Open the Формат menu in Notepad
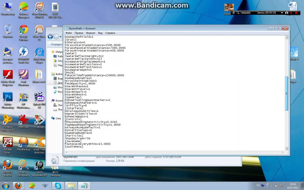The width and height of the screenshot is (304, 190). 91,33
